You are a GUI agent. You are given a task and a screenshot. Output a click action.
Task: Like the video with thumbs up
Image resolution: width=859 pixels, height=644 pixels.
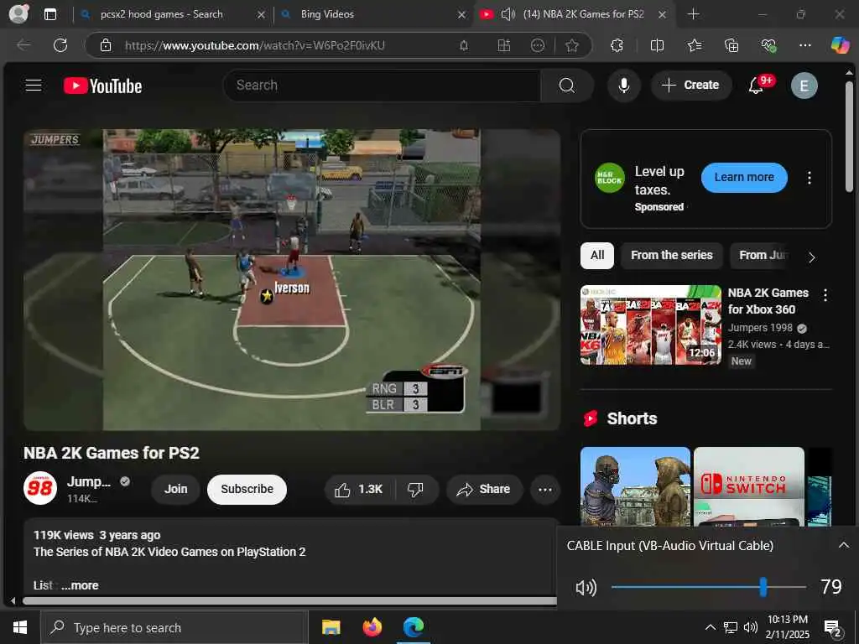pyautogui.click(x=359, y=490)
